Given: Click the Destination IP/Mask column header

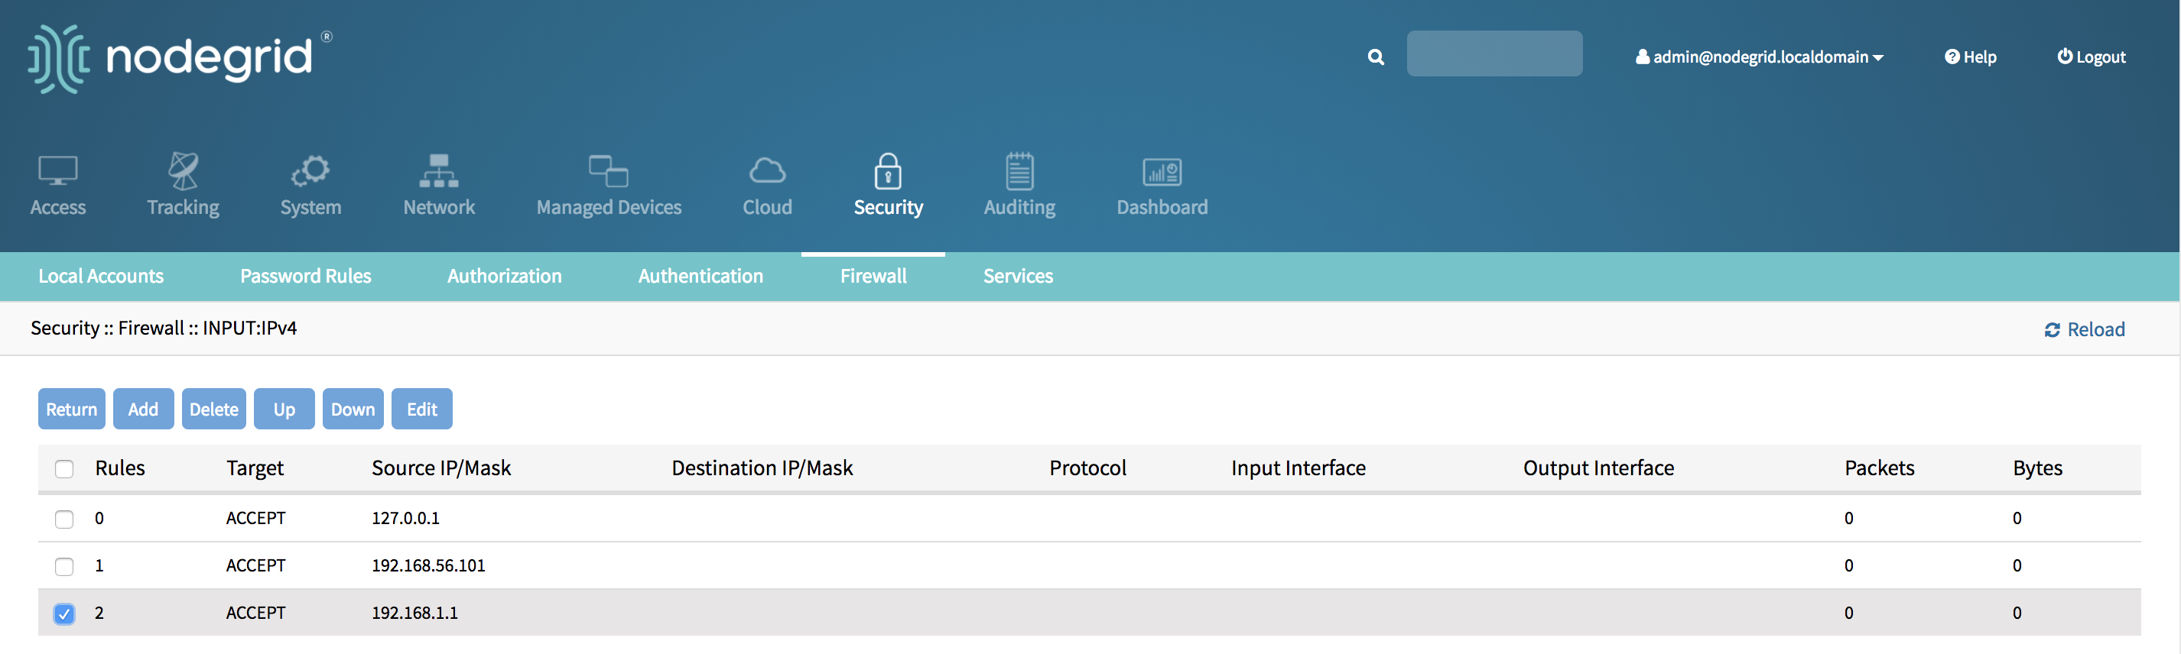Looking at the screenshot, I should (762, 468).
